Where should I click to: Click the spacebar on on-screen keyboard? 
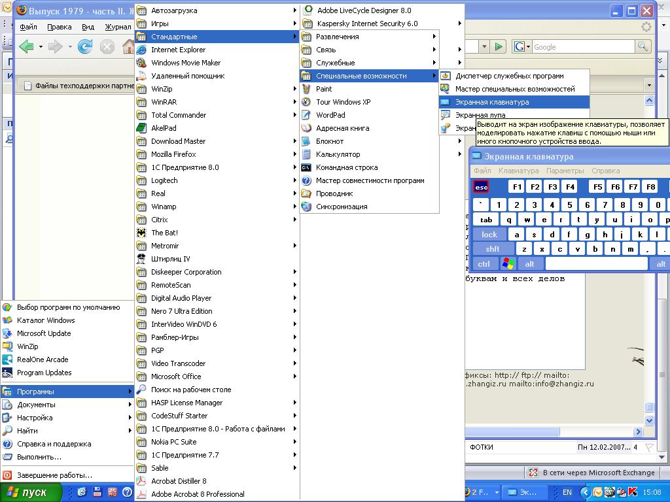pyautogui.click(x=597, y=264)
